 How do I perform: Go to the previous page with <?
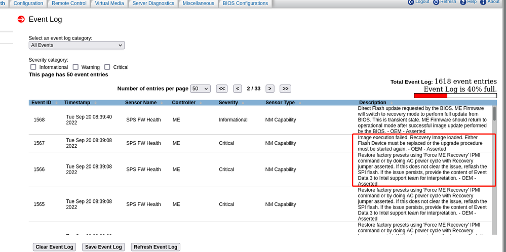tap(238, 89)
